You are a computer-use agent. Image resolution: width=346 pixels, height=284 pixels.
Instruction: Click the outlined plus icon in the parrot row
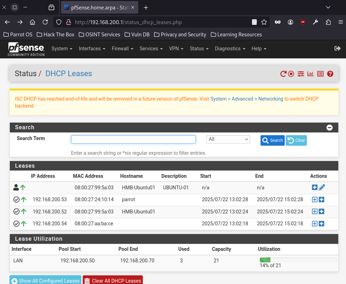[314, 200]
